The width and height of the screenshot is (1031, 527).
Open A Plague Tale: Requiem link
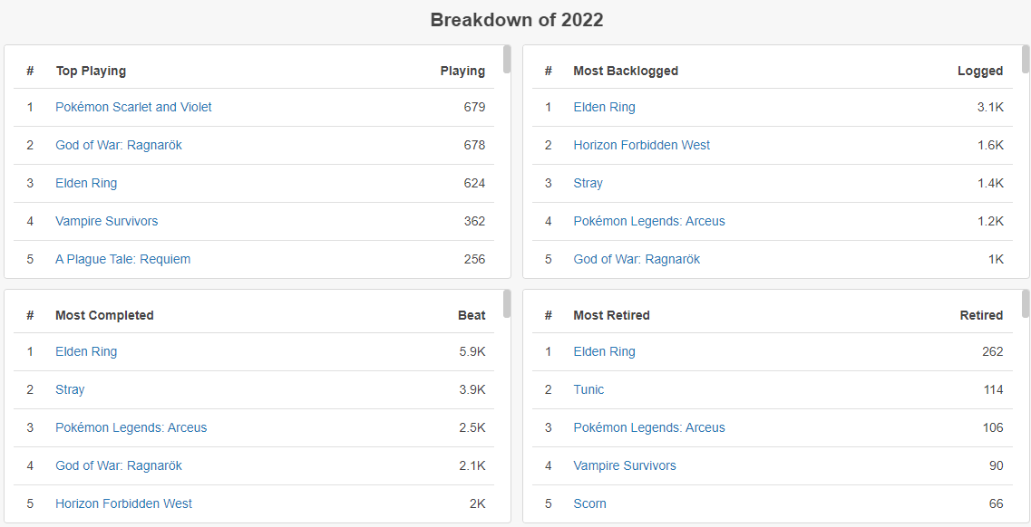pos(122,259)
